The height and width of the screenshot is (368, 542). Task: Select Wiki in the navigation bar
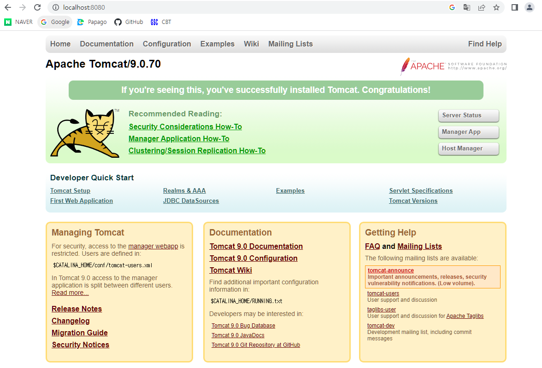pyautogui.click(x=251, y=44)
